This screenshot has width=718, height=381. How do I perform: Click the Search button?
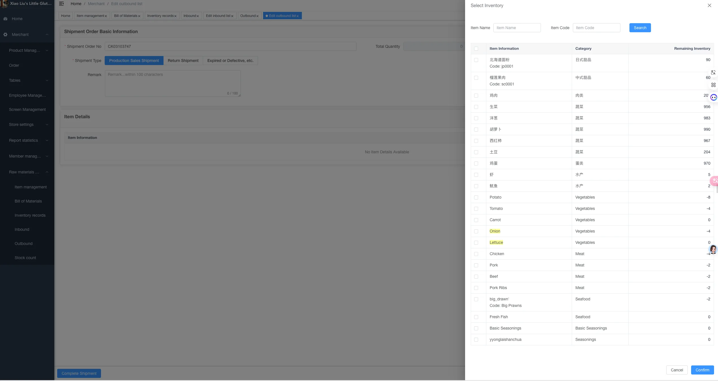(x=640, y=28)
